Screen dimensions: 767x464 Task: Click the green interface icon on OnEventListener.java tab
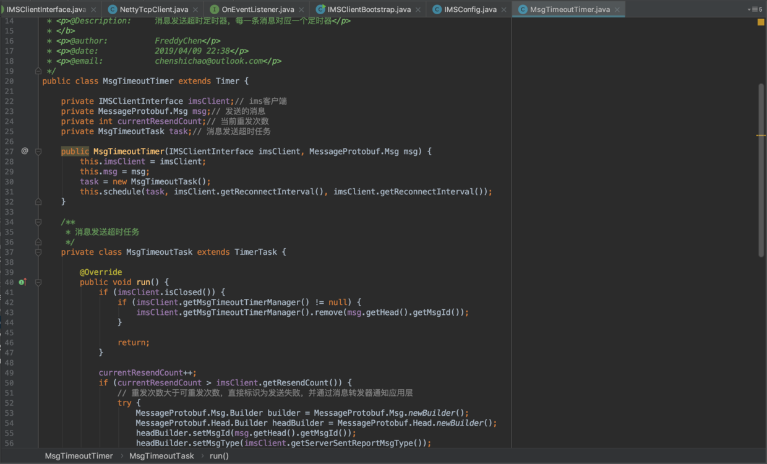click(214, 9)
